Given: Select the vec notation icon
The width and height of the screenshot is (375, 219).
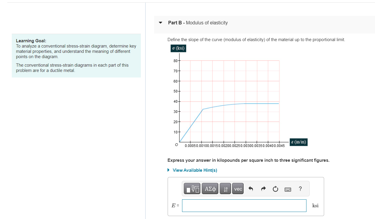Looking at the screenshot, I should click(x=238, y=188).
